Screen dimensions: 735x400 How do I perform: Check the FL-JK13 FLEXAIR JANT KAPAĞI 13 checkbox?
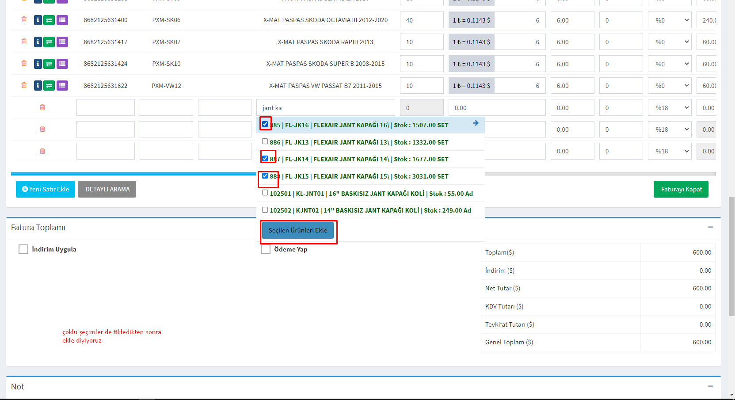265,142
